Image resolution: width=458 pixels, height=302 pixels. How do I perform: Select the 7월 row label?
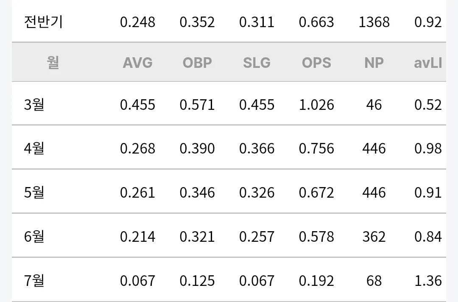pyautogui.click(x=34, y=280)
